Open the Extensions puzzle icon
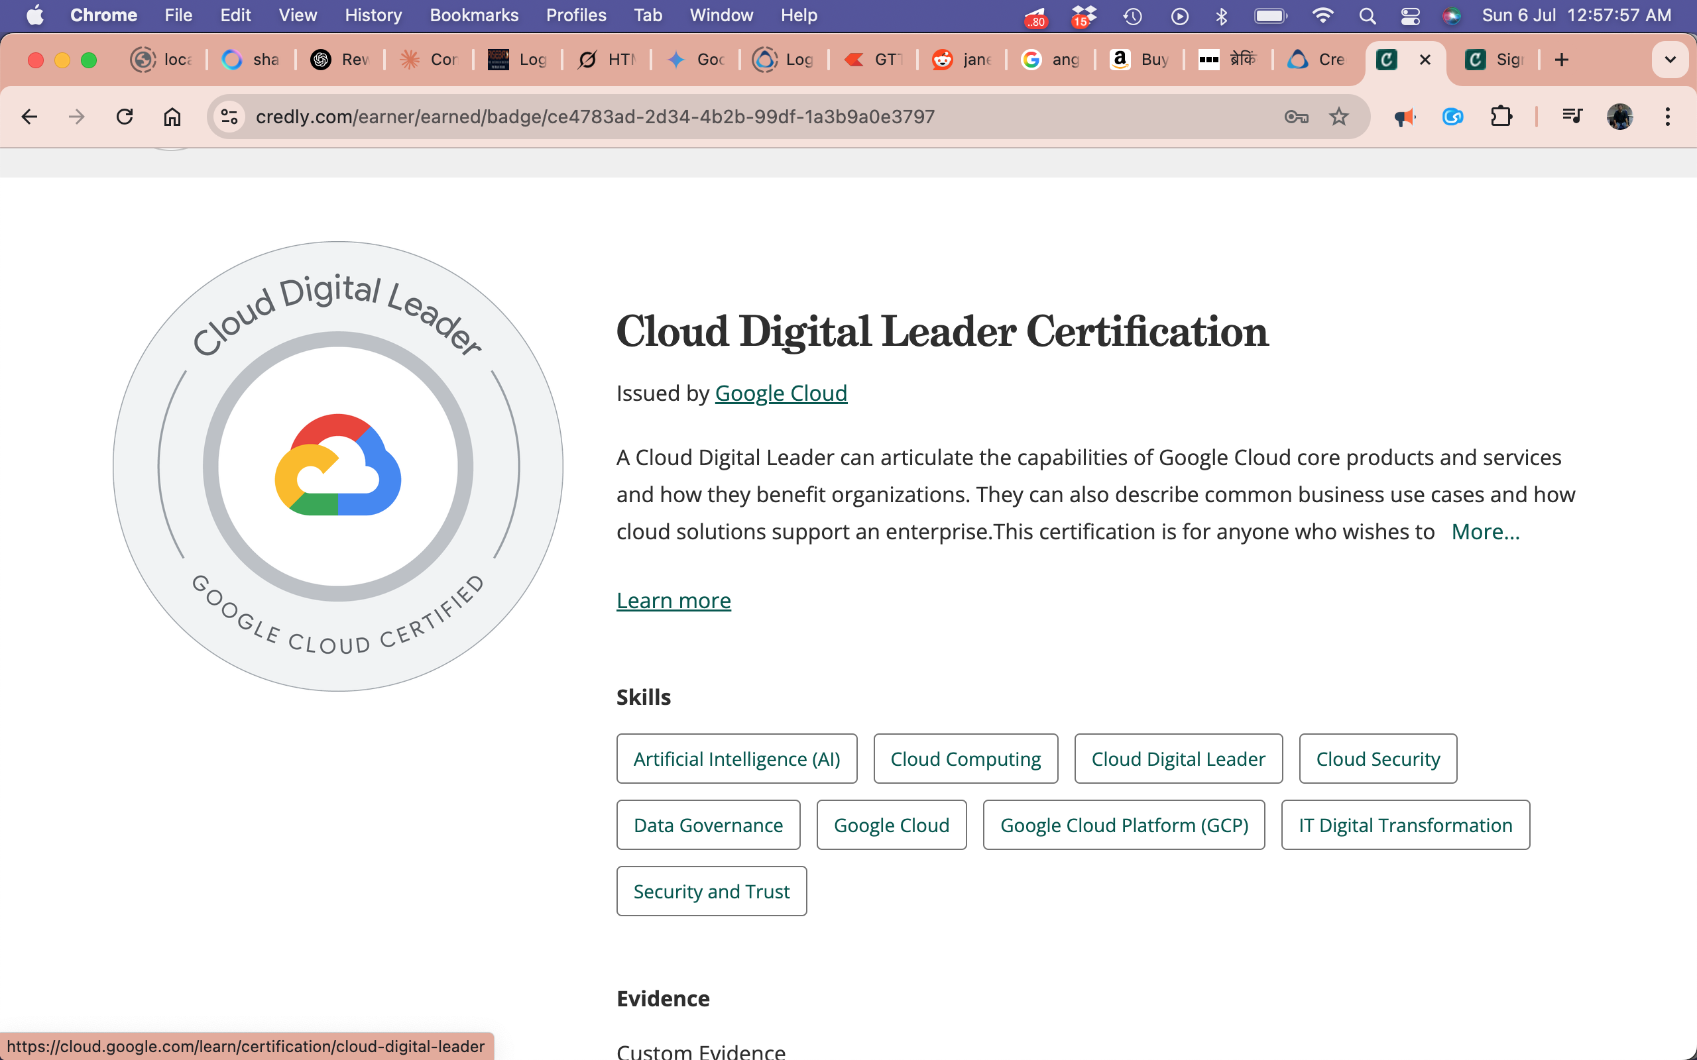The width and height of the screenshot is (1697, 1060). 1501,117
